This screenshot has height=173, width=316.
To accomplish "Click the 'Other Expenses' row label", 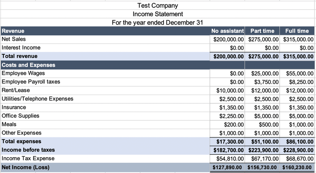I will [x=105, y=133].
